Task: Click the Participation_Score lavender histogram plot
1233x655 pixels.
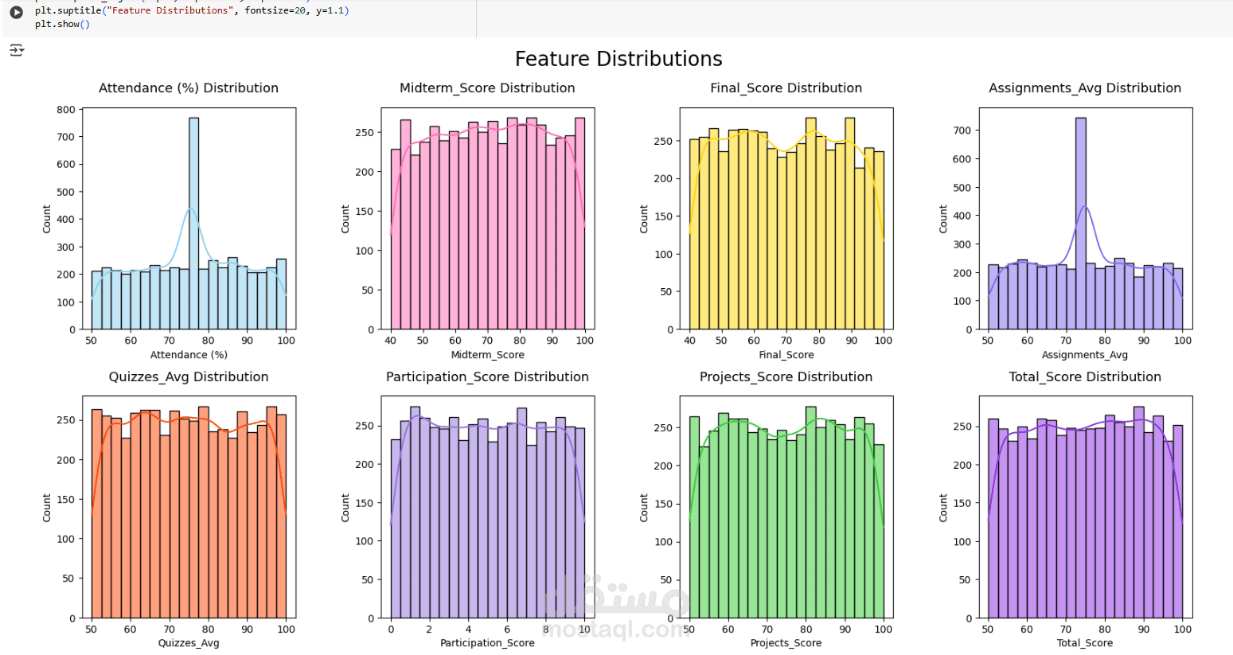Action: pyautogui.click(x=487, y=508)
